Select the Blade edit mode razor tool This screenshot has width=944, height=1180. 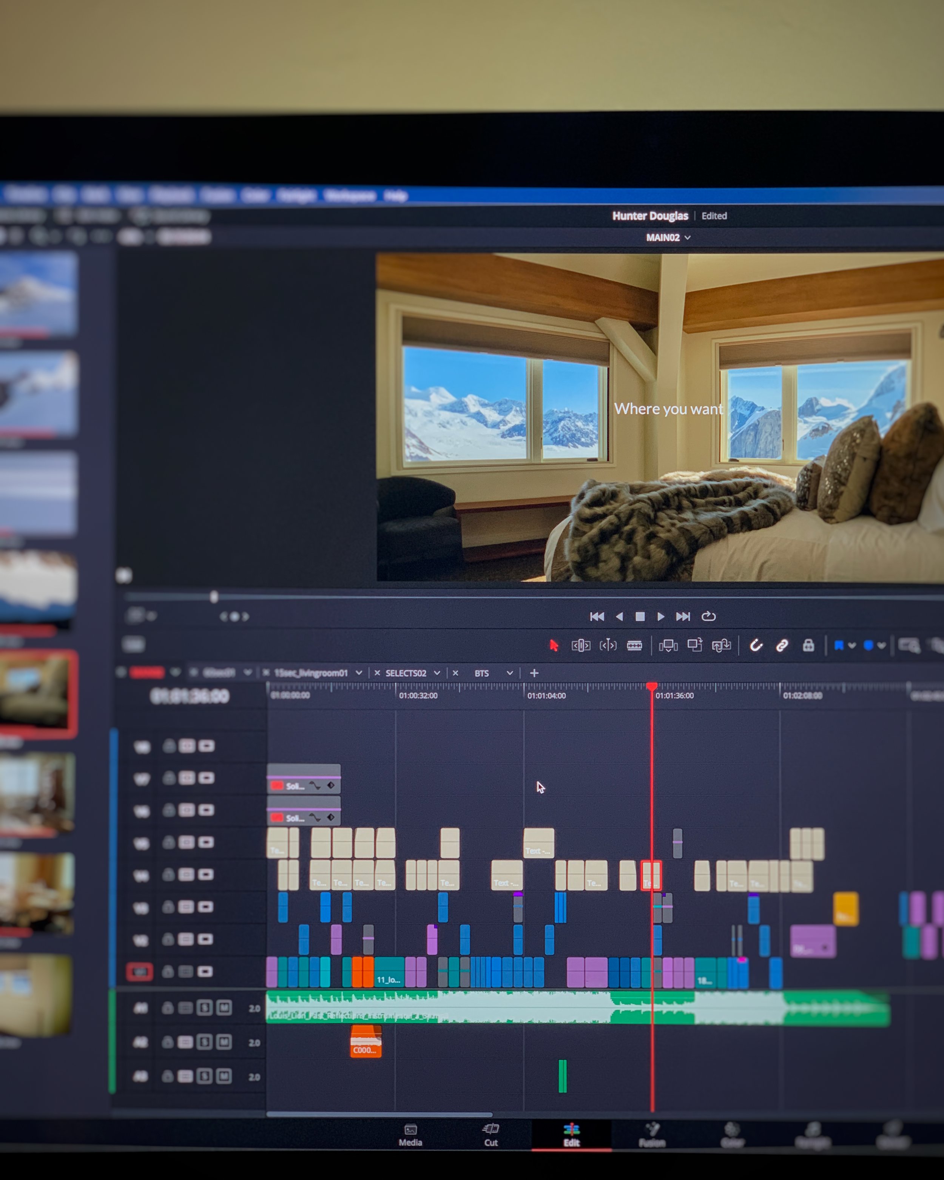[x=634, y=646]
